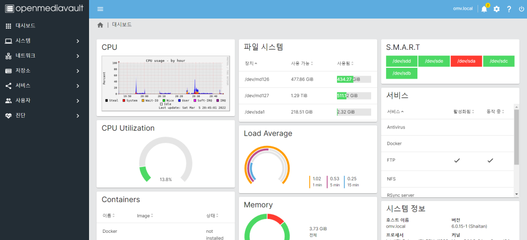Click the CPU usage by hour graph
Viewport: 527px width, 240px height.
166,83
